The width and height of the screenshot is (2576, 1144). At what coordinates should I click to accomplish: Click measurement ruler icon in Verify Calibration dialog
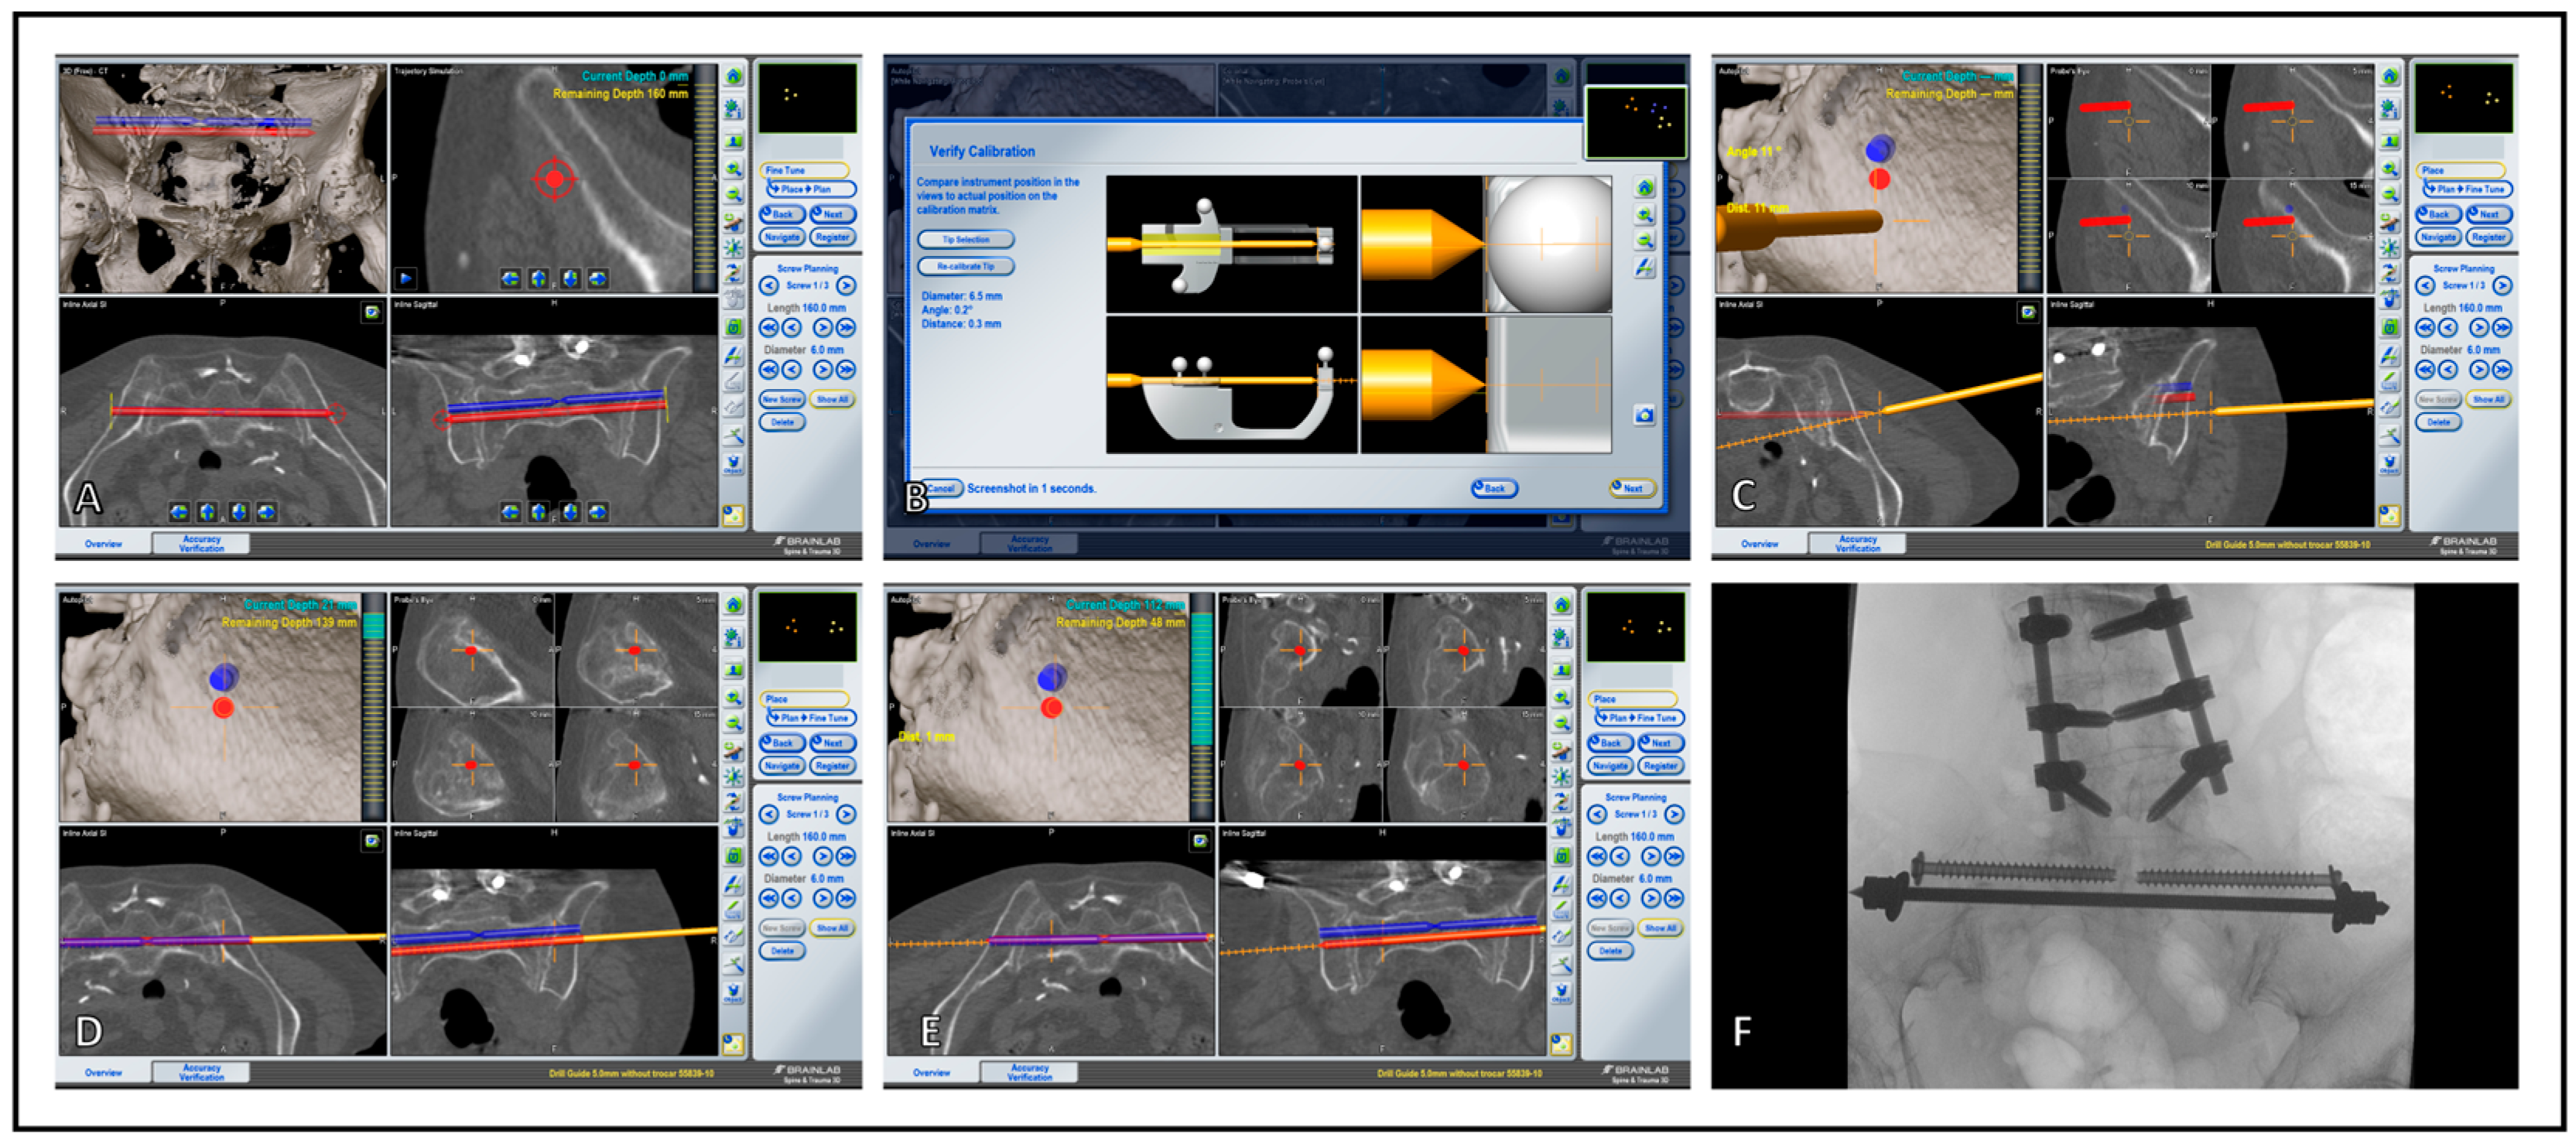[x=1644, y=267]
